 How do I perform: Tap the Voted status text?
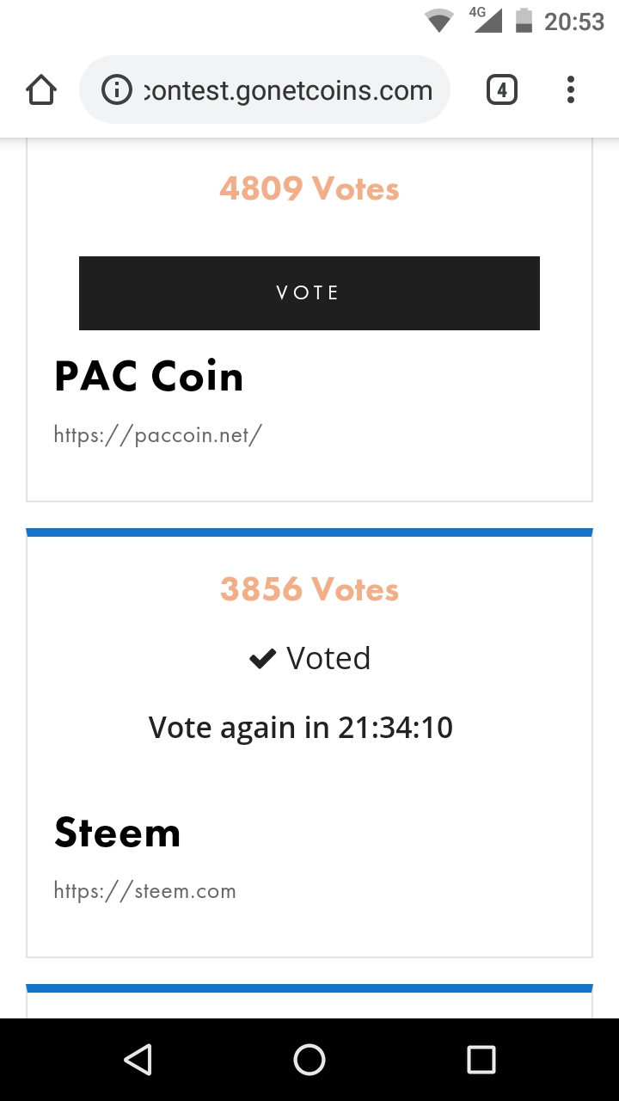(328, 659)
